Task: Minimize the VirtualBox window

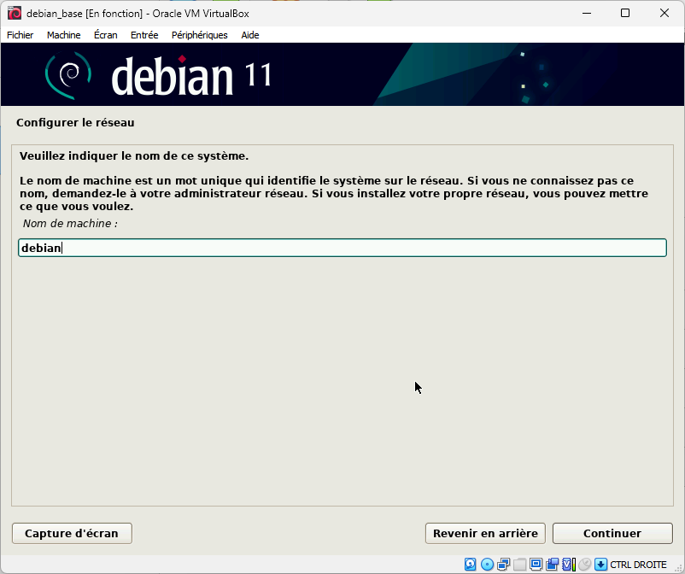Action: 587,13
